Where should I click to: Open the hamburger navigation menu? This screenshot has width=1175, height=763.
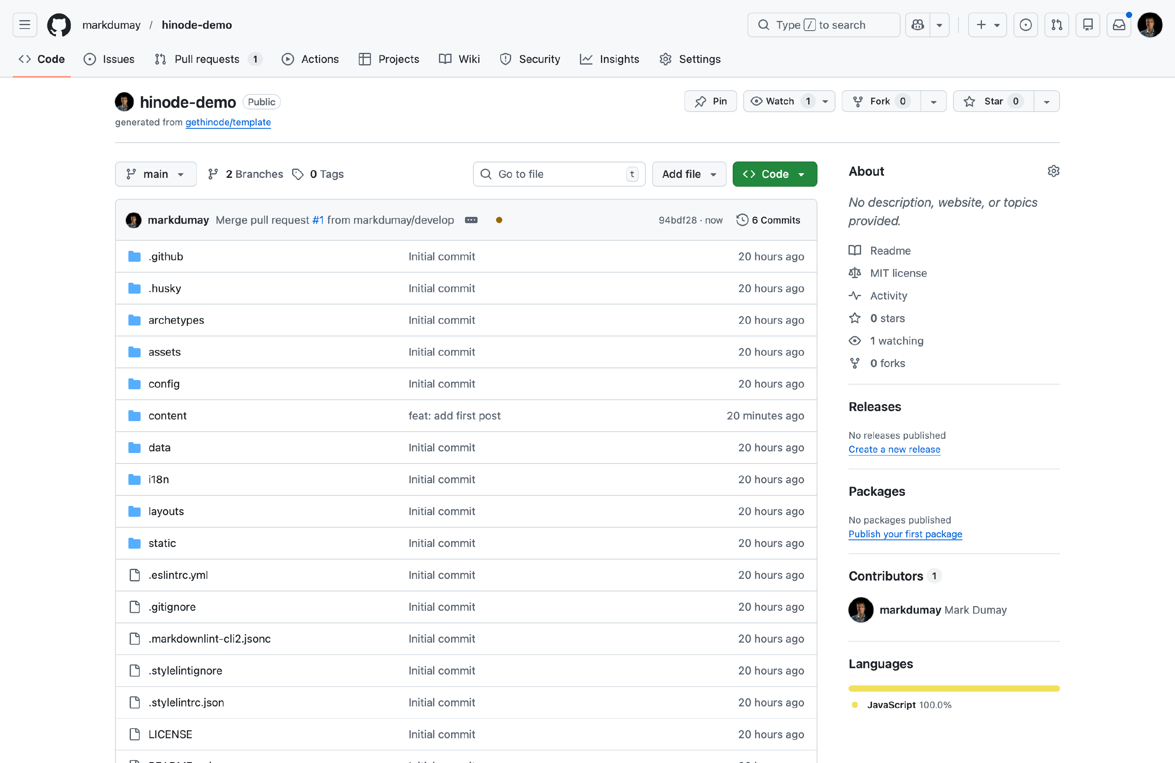25,25
